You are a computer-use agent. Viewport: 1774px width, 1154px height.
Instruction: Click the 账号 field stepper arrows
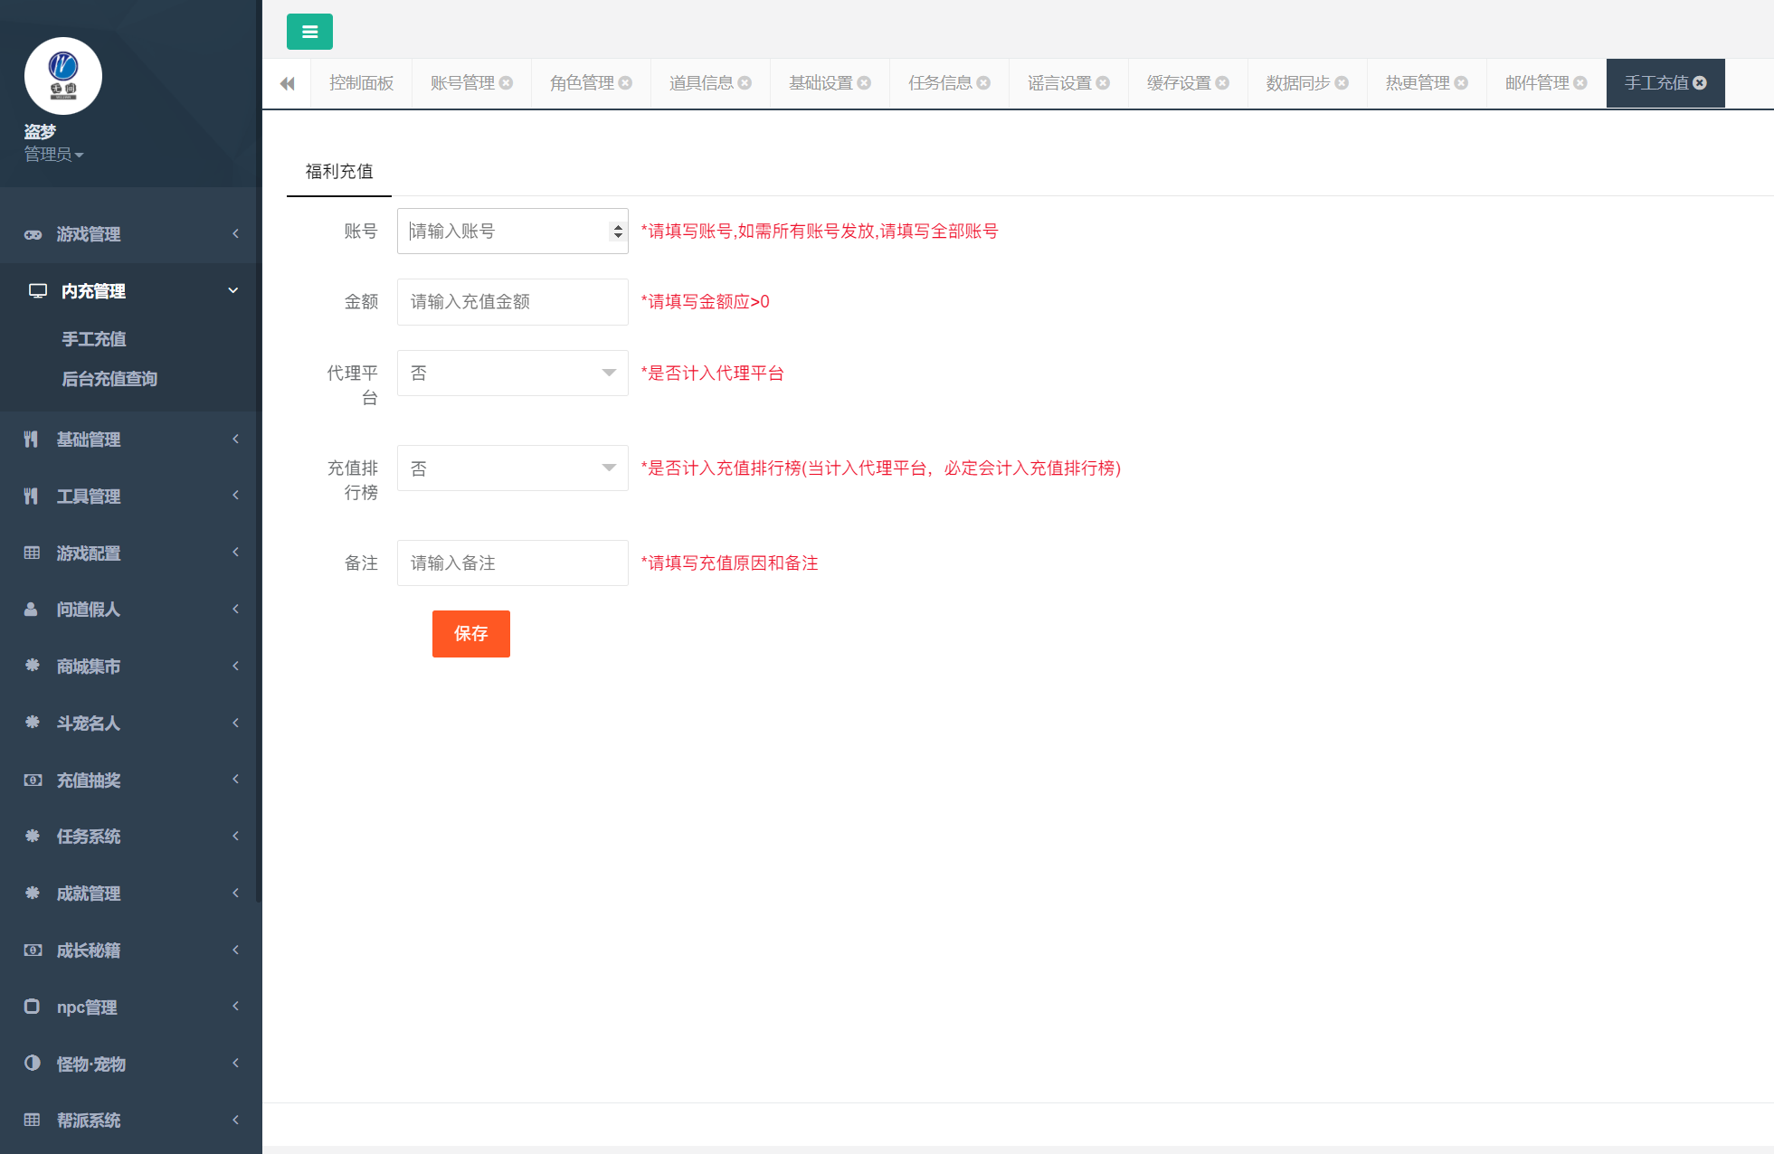pyautogui.click(x=618, y=232)
